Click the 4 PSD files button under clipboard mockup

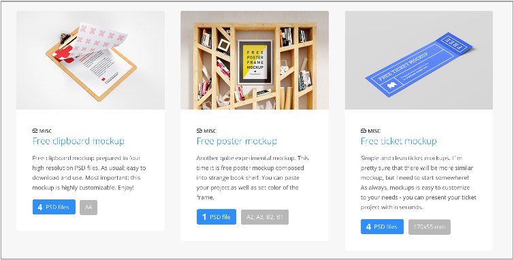(54, 207)
